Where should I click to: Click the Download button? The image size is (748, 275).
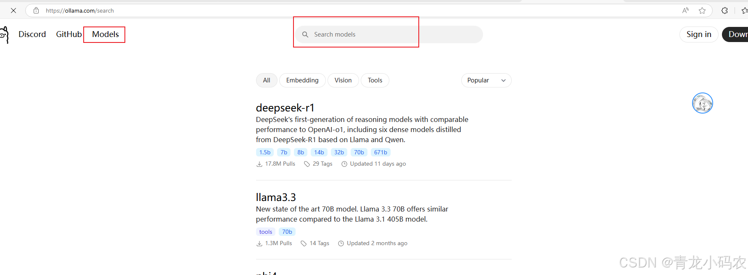pos(735,34)
